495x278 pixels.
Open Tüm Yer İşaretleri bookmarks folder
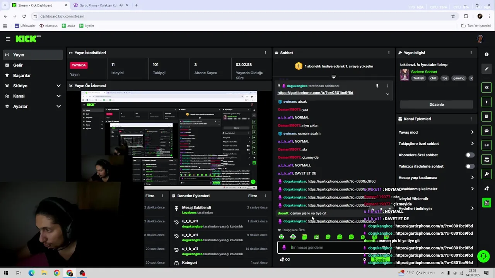click(476, 26)
